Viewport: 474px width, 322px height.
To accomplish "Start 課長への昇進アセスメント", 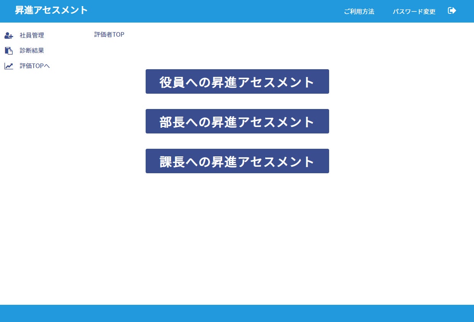I will coord(237,161).
